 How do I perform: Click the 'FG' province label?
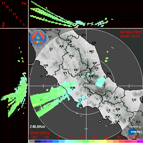point(134,100)
